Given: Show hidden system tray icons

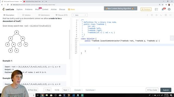Looking at the screenshot, I should [153, 95].
